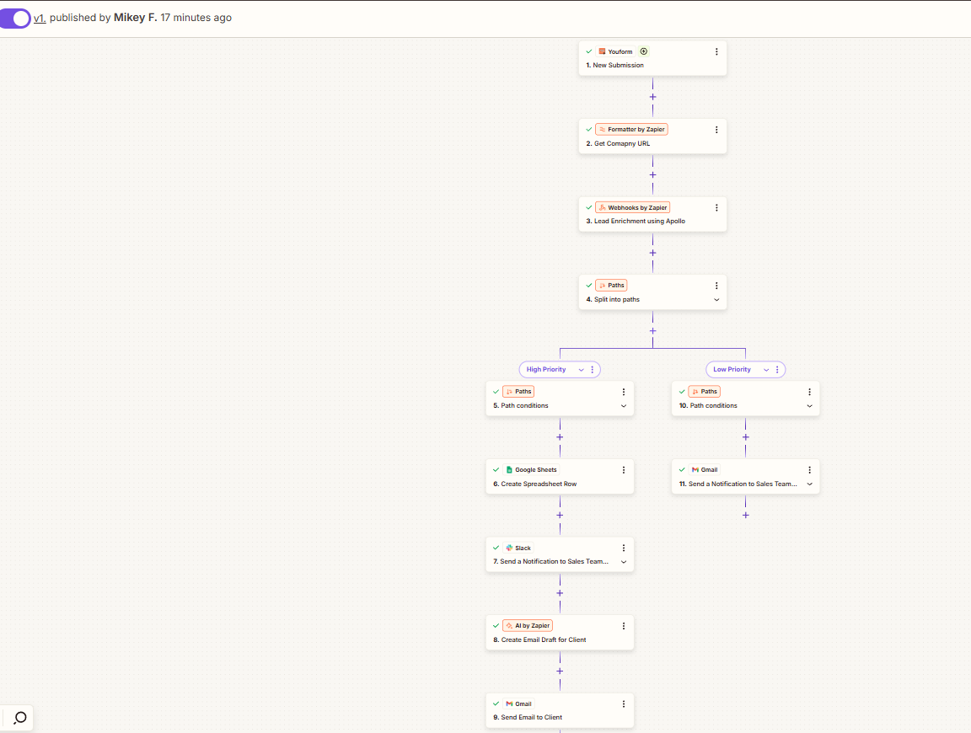The height and width of the screenshot is (733, 971).
Task: Click green check on Create Spreadsheet Row
Action: pos(496,470)
